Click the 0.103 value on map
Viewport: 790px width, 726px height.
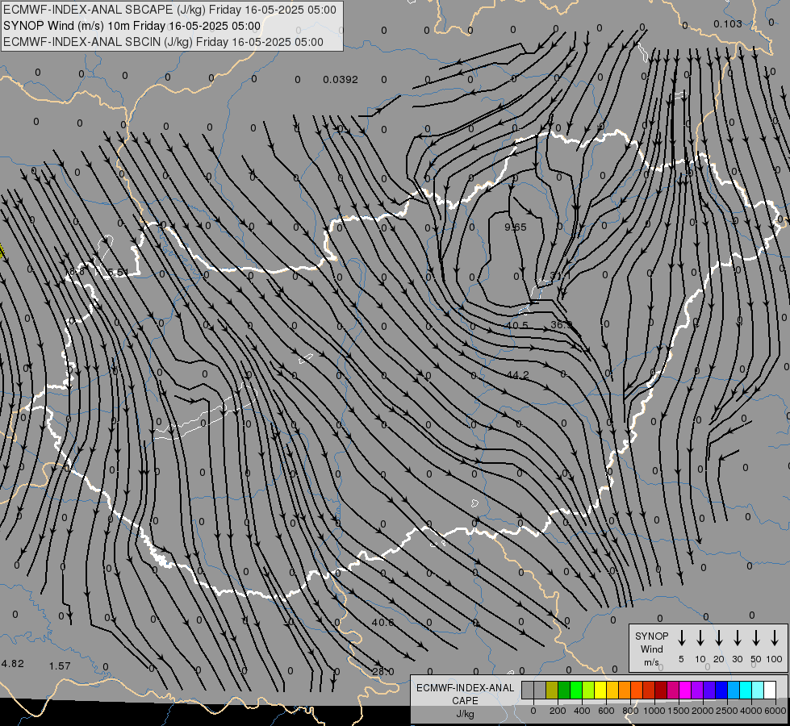728,23
